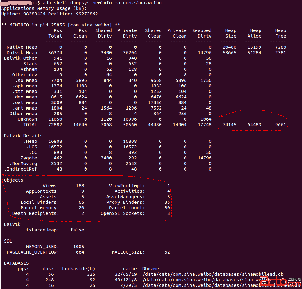The height and width of the screenshot is (289, 302).
Task: Click the isLargeHeap value 'false'
Action: [77, 230]
